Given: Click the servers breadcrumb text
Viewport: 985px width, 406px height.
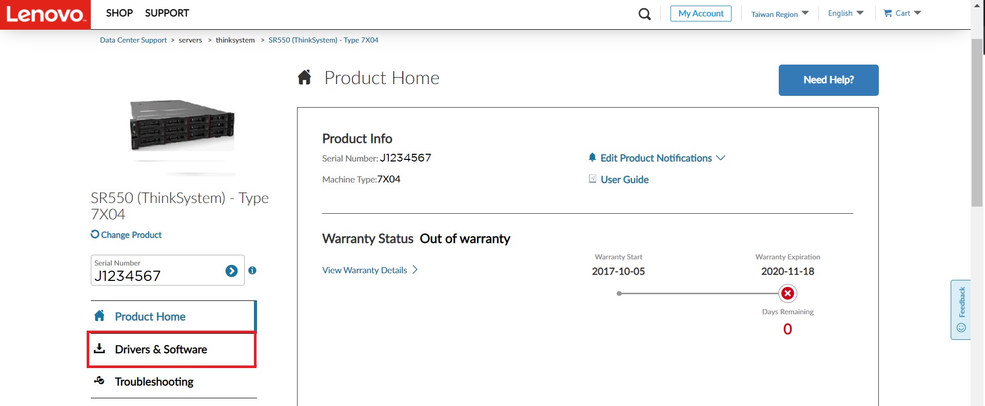Looking at the screenshot, I should (x=190, y=40).
